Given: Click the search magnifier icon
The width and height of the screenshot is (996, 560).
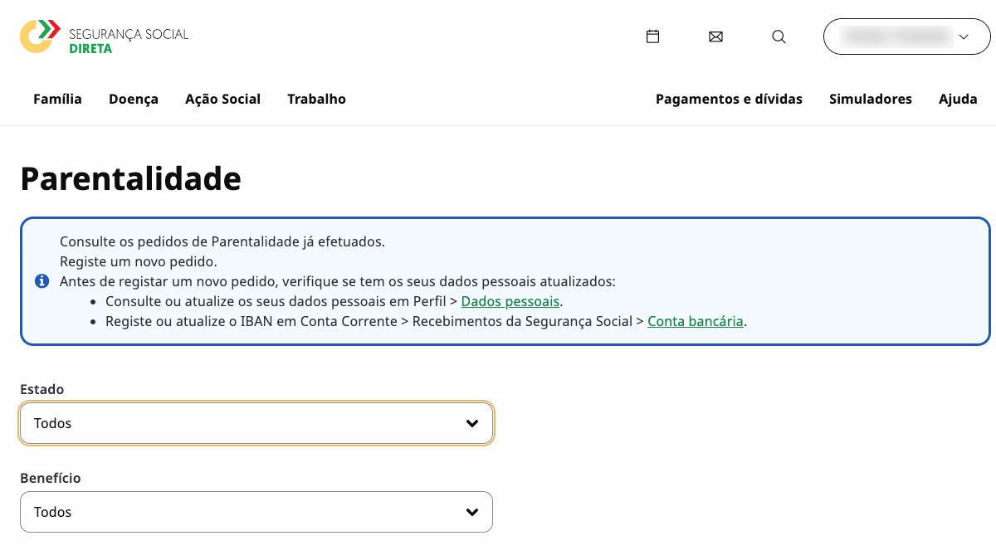Looking at the screenshot, I should [x=779, y=37].
